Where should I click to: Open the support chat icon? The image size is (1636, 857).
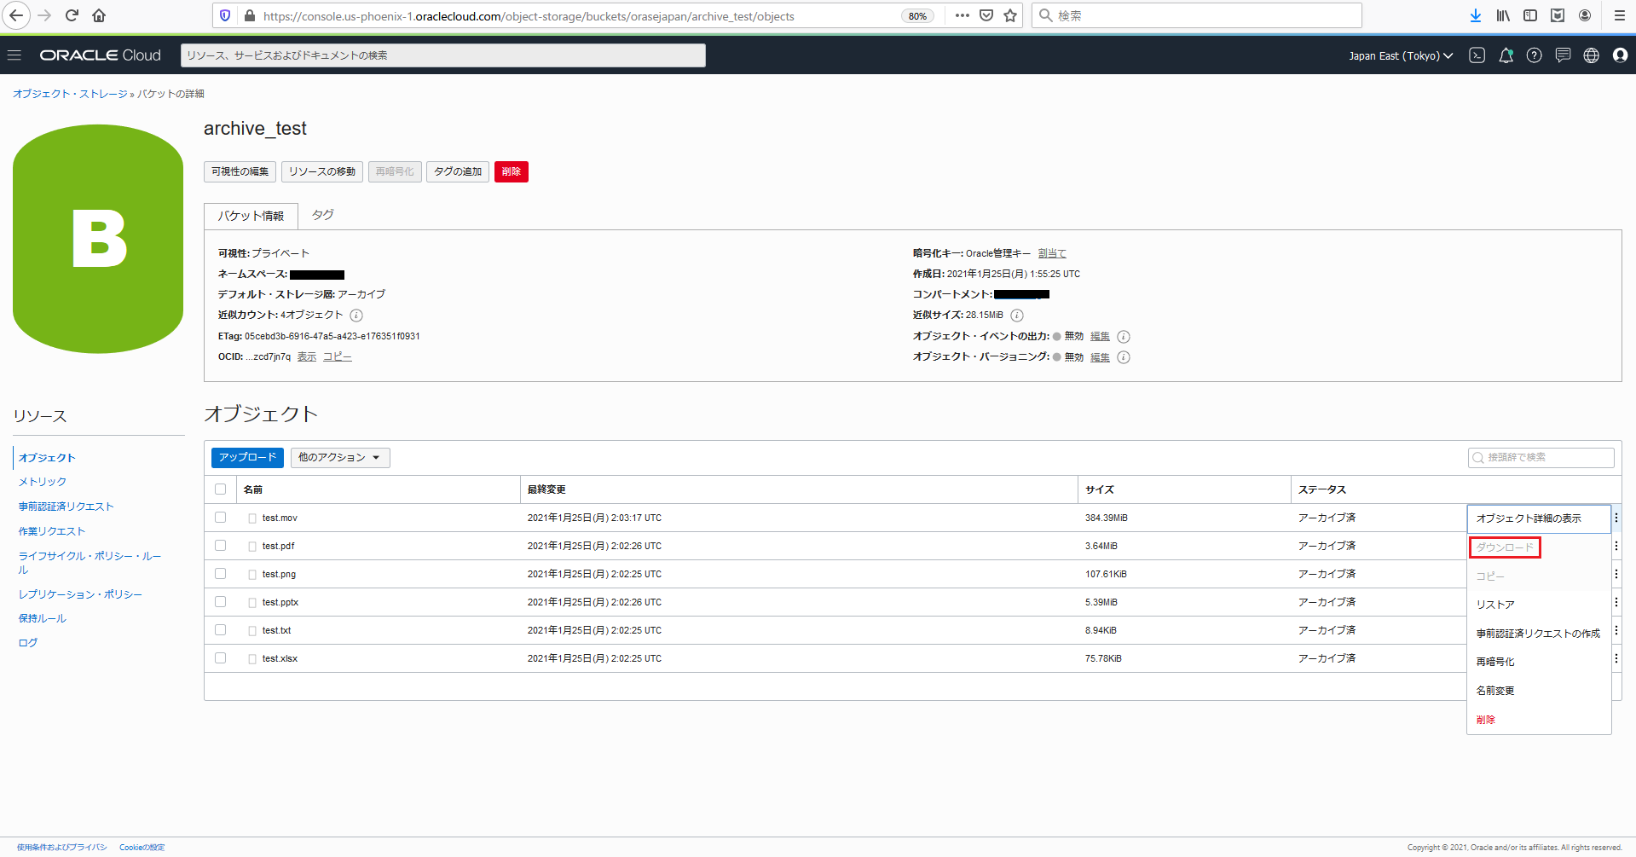coord(1563,55)
